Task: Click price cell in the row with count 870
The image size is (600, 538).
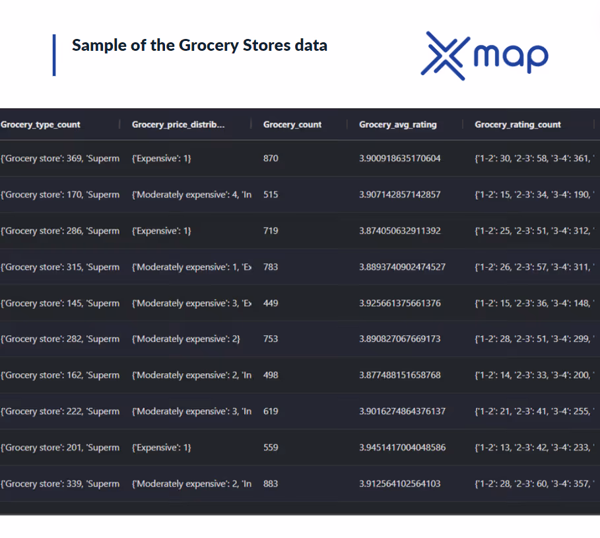Action: pos(162,158)
